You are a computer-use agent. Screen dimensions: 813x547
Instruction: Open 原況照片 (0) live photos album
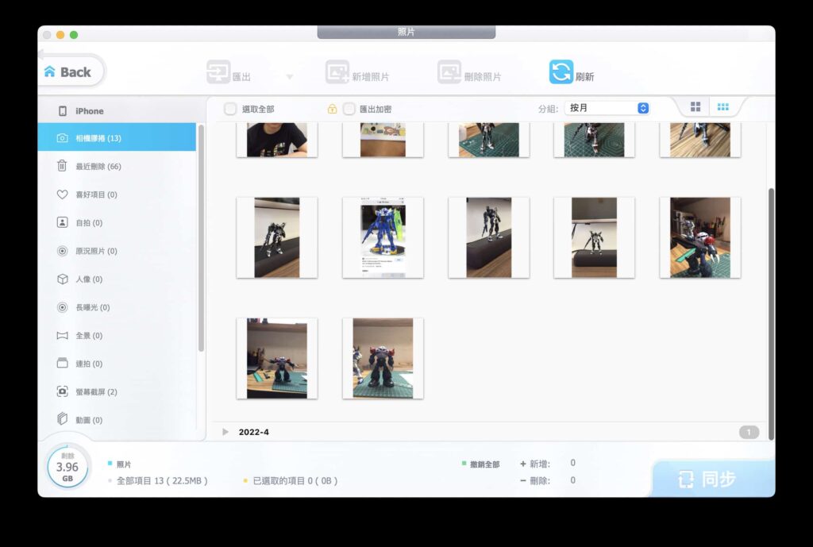click(117, 251)
